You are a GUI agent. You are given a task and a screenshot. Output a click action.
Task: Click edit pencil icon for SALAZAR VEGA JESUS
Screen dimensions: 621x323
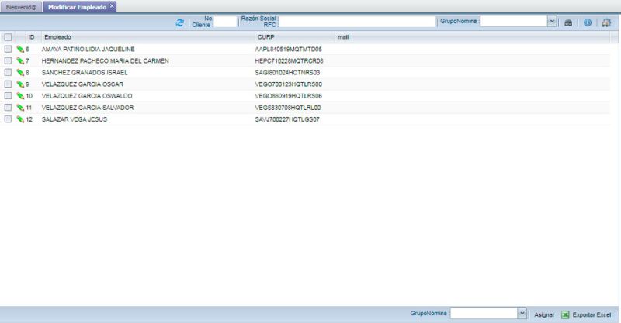(20, 119)
